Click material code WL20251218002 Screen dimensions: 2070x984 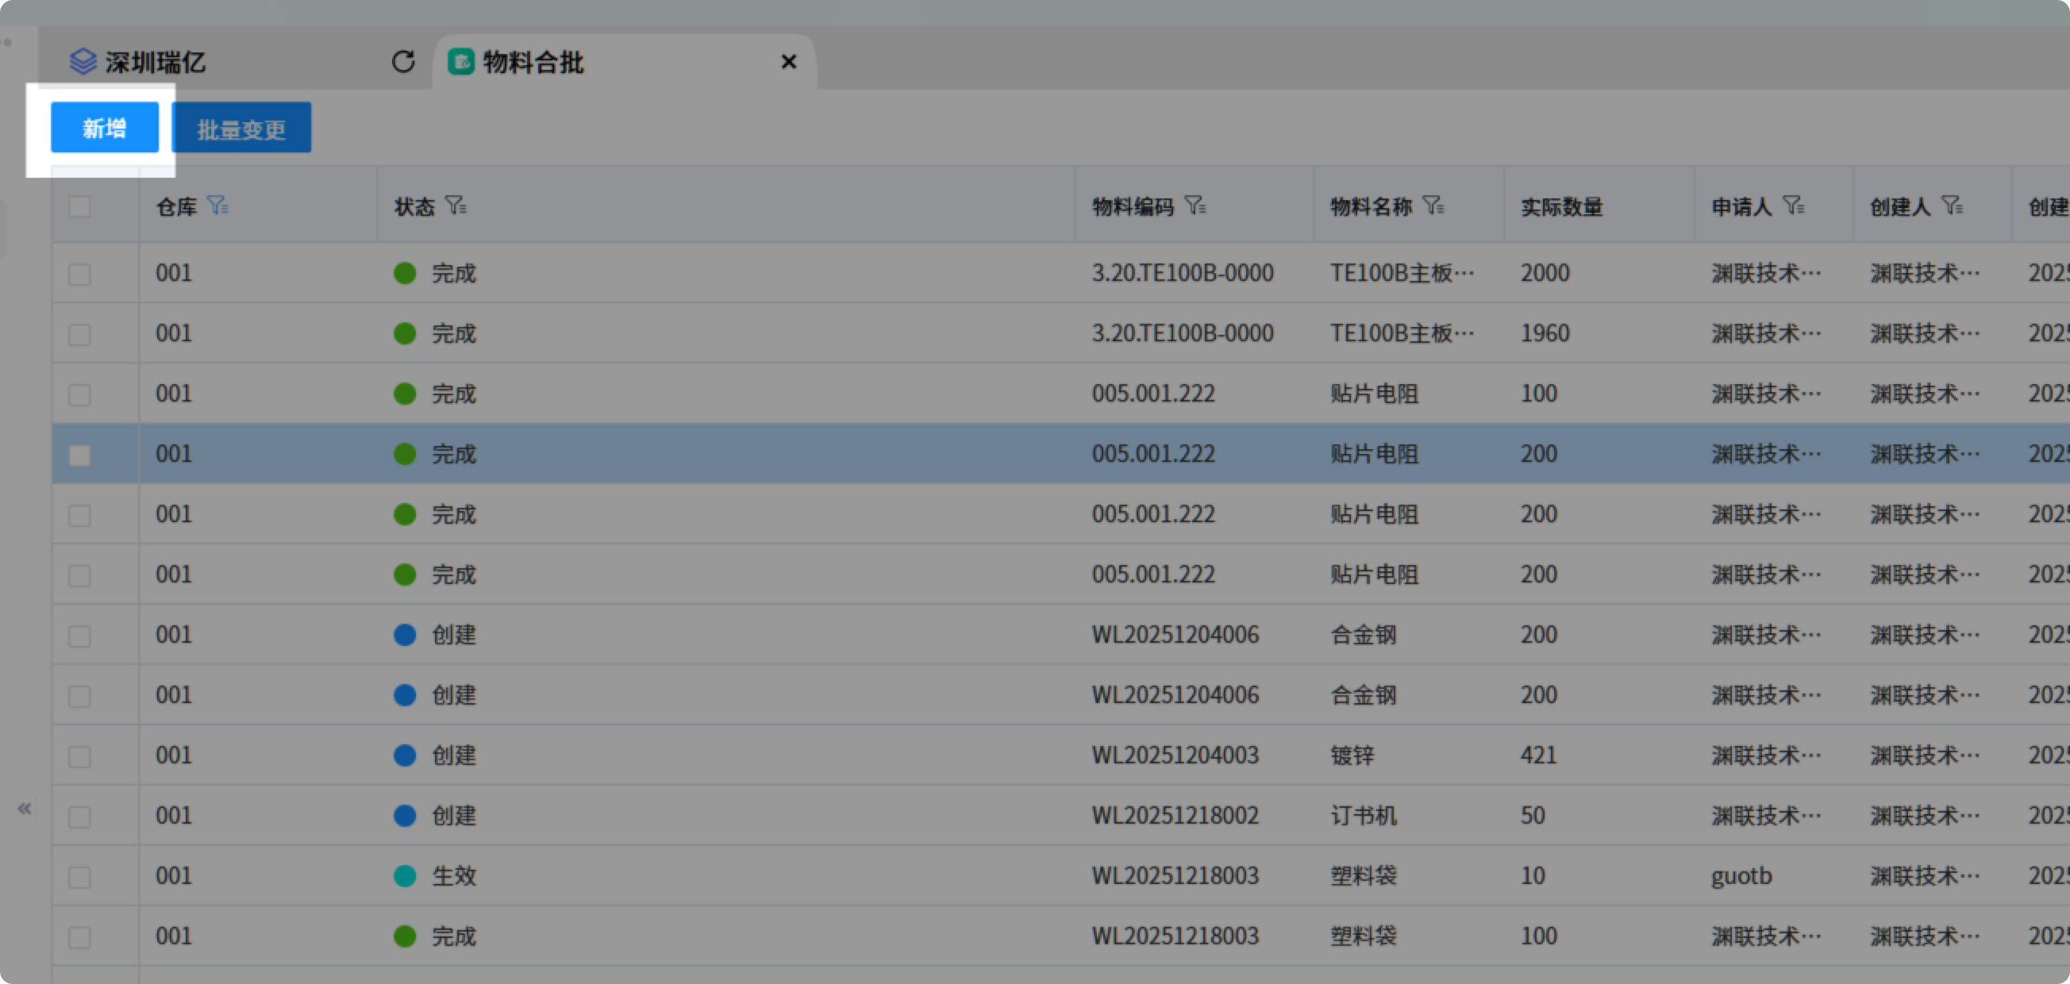1175,815
